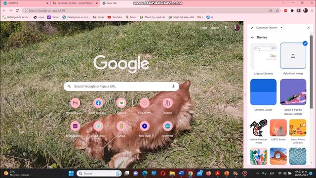Open Microsoft Edge from taskbar
This screenshot has width=316, height=178.
(x=145, y=174)
